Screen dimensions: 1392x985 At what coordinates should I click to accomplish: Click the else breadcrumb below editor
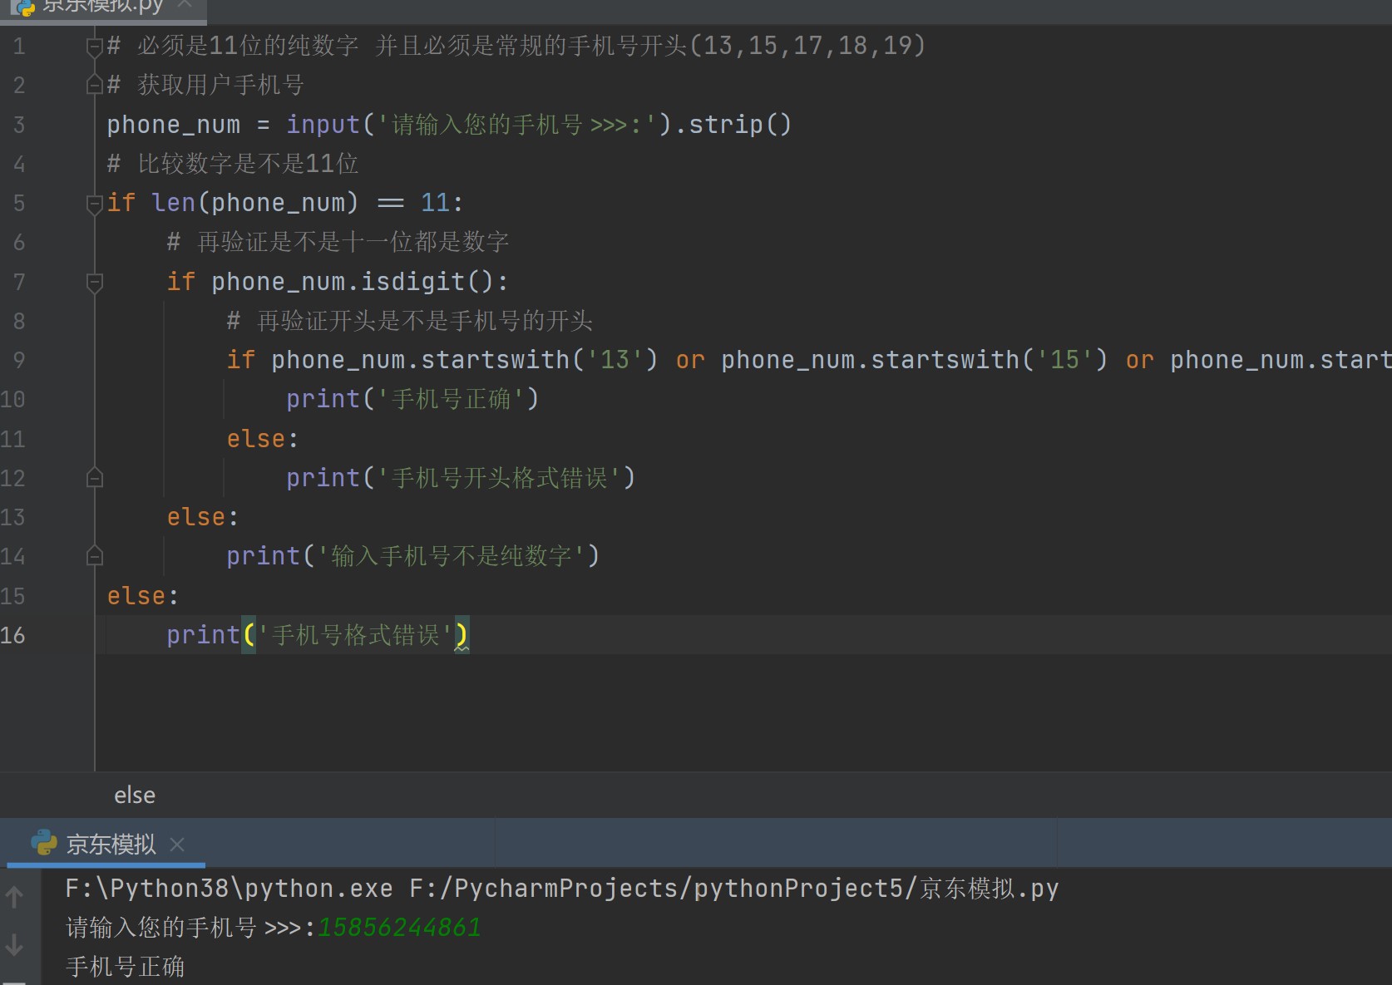tap(135, 795)
